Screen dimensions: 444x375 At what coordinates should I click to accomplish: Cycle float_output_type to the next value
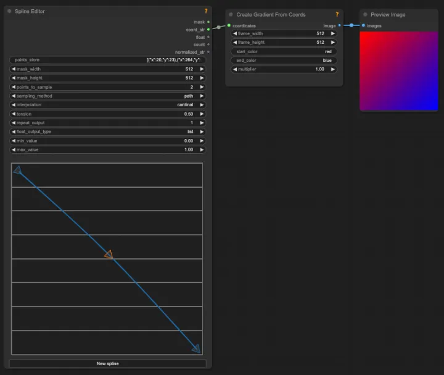[x=201, y=132]
